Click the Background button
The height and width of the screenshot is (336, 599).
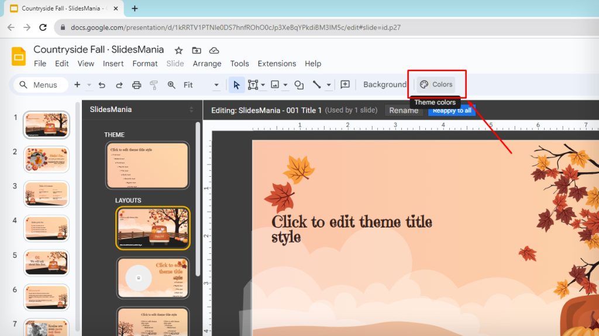coord(385,84)
